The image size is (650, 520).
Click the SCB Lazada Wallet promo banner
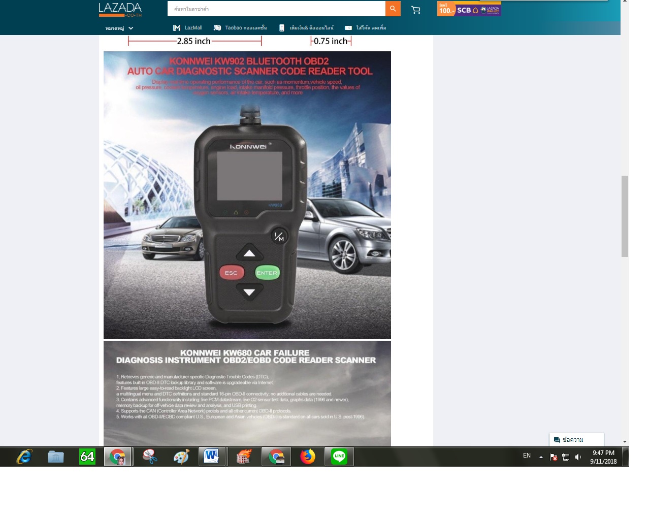[x=469, y=9]
